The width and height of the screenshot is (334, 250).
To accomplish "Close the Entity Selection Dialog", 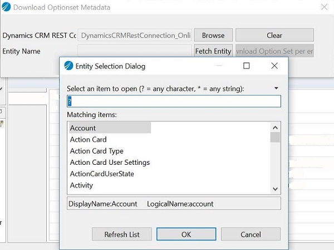I will pyautogui.click(x=274, y=66).
